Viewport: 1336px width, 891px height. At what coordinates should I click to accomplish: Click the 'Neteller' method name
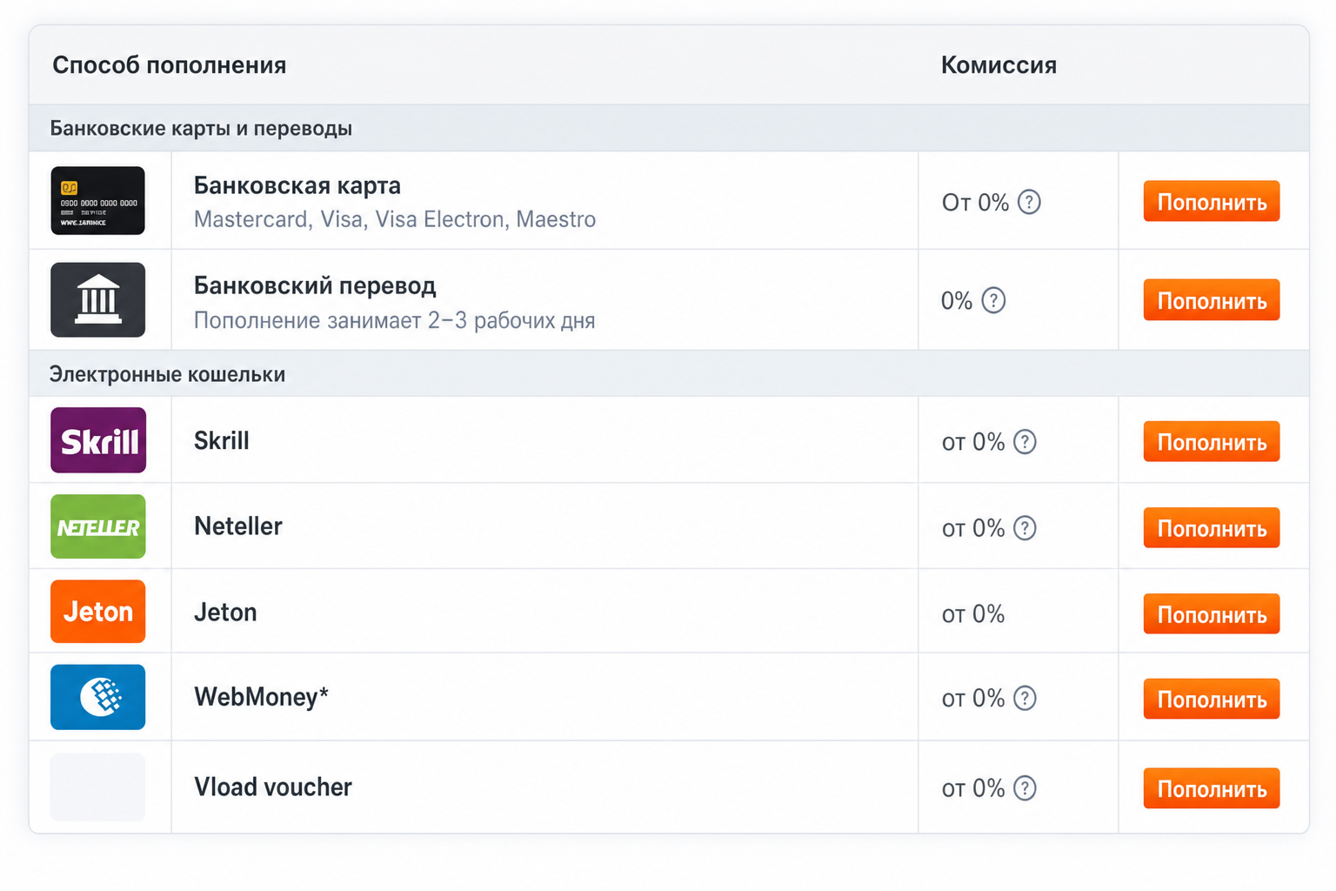238,526
